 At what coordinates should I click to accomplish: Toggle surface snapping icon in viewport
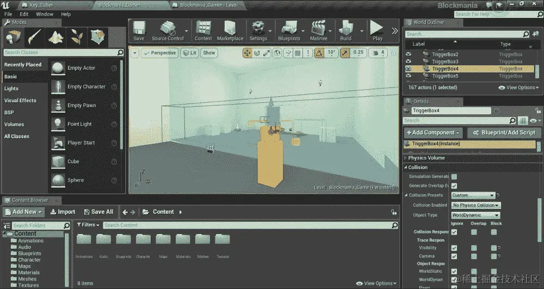[288, 53]
